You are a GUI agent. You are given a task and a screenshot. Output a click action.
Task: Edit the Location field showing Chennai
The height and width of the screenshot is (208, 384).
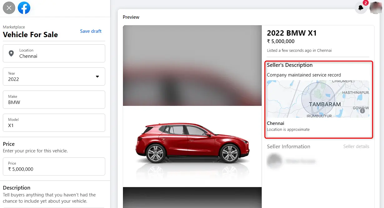(54, 53)
